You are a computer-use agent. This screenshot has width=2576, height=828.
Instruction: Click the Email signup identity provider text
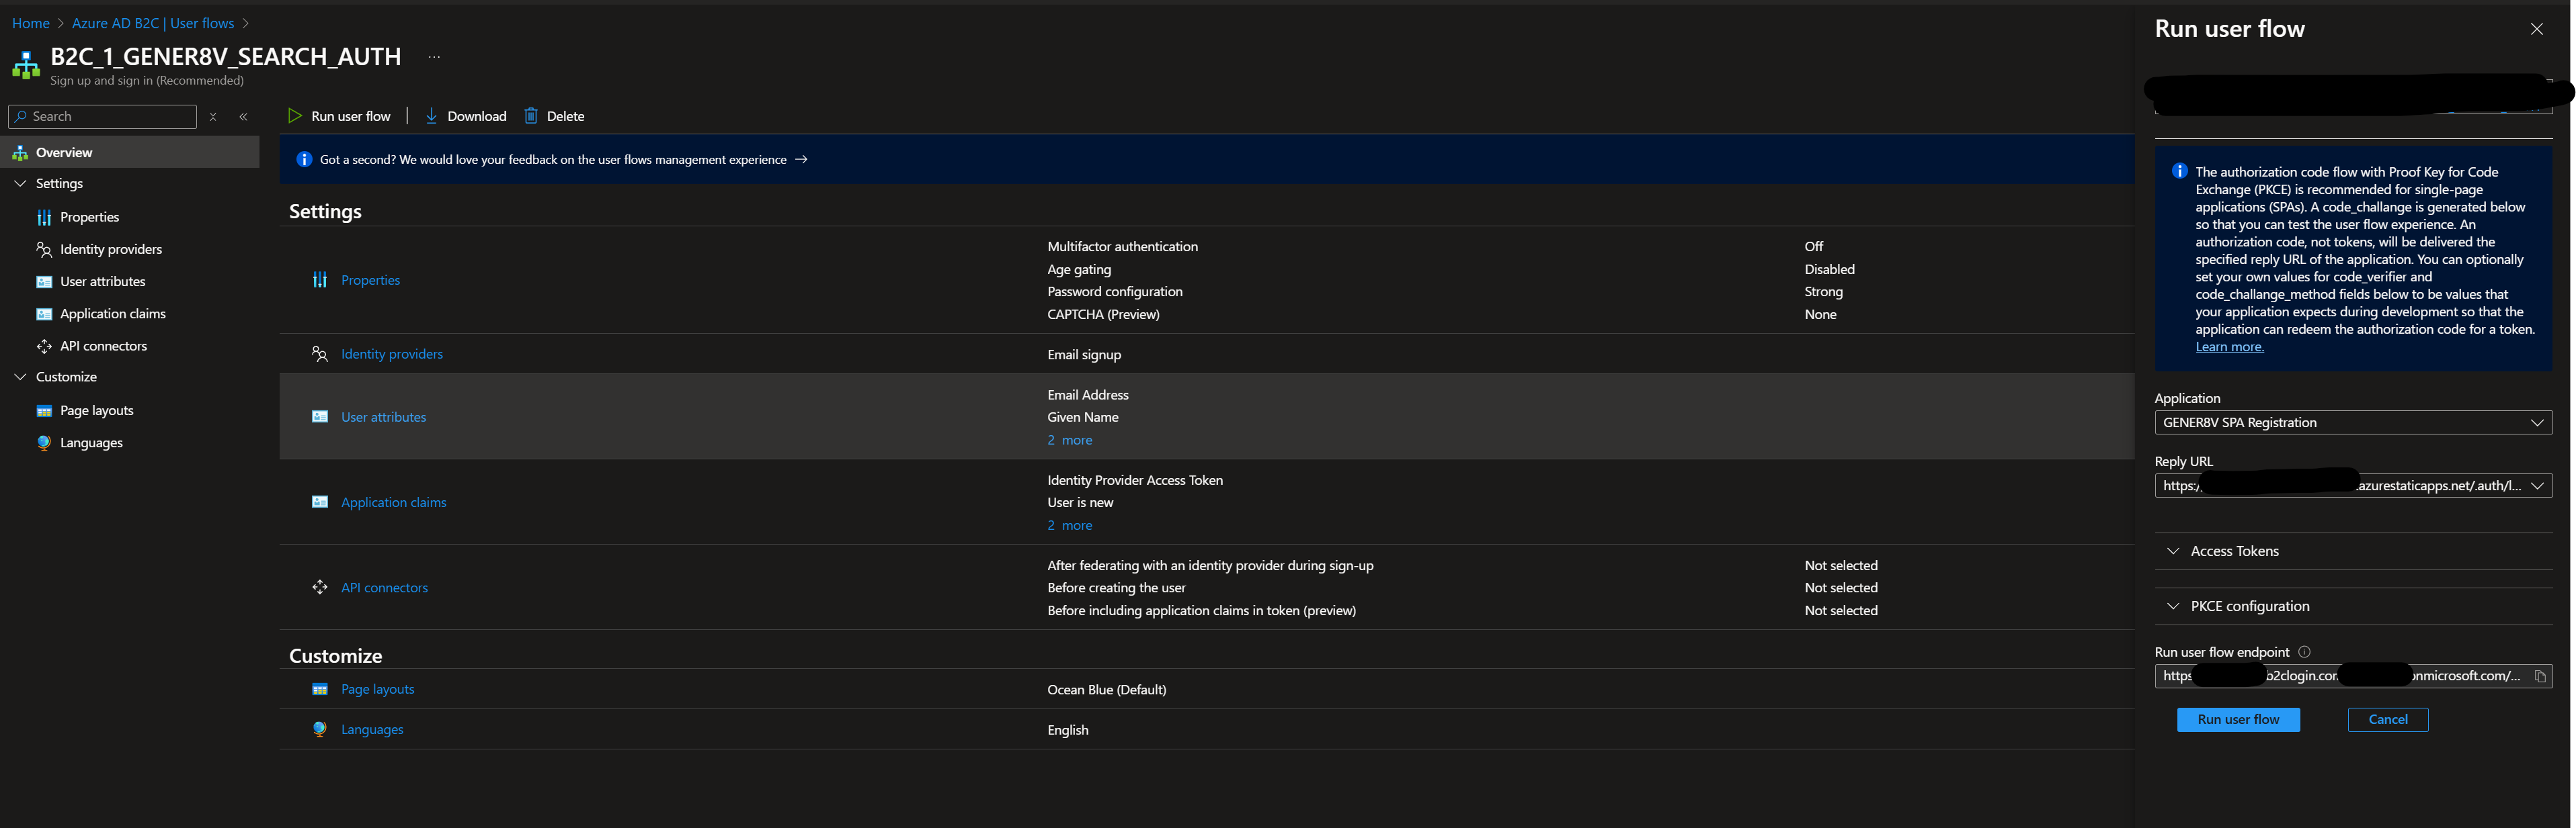point(1084,355)
